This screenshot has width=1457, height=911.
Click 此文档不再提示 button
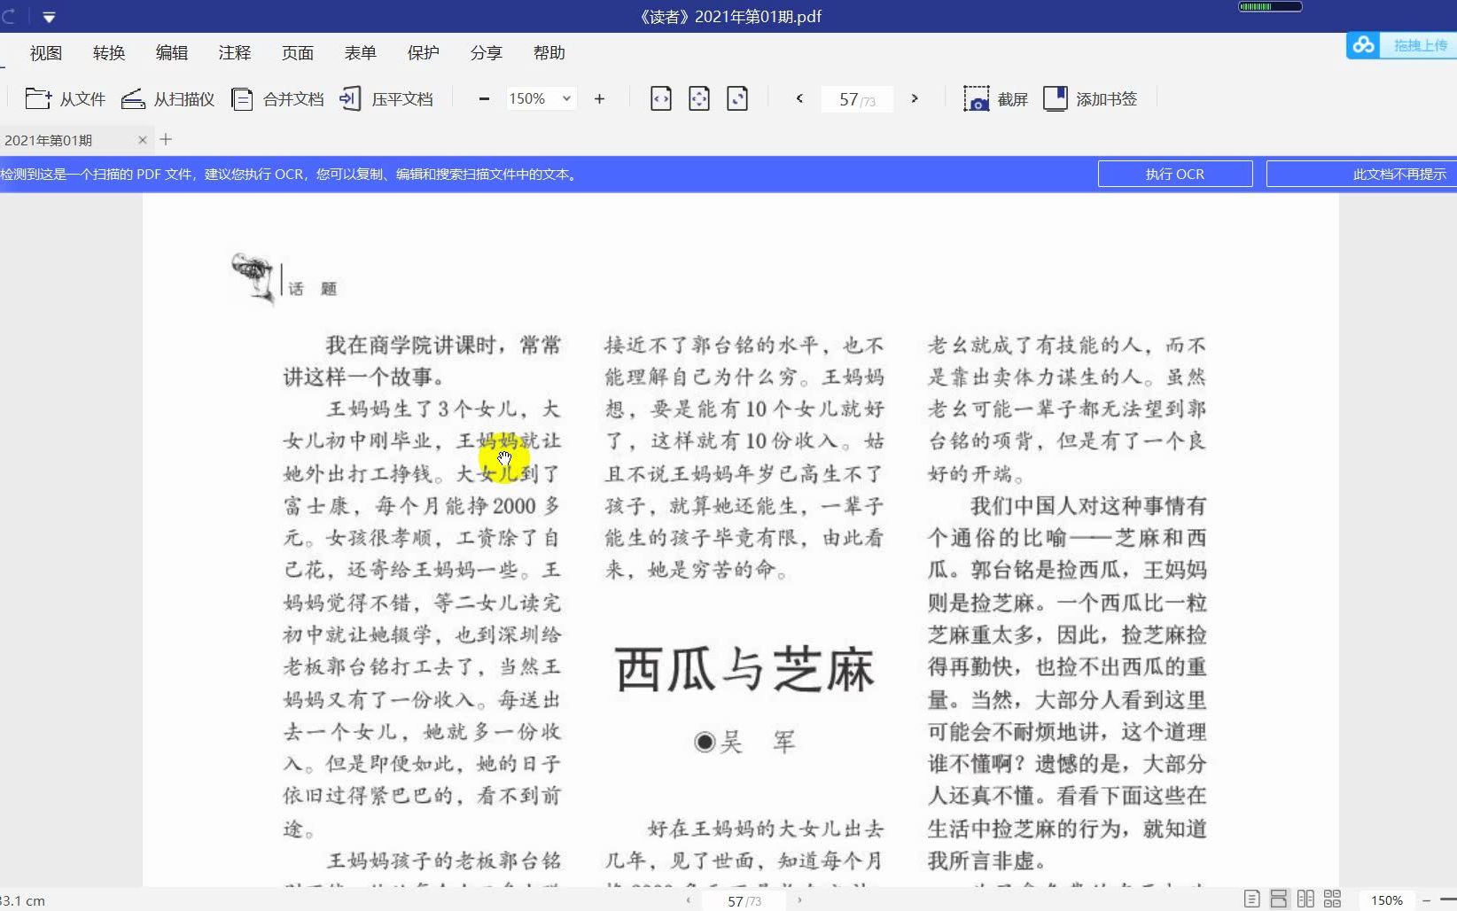click(x=1361, y=174)
